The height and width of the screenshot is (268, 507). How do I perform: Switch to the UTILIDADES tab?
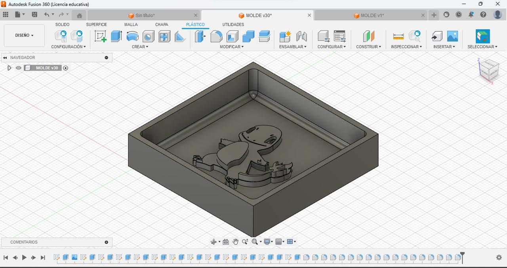233,25
